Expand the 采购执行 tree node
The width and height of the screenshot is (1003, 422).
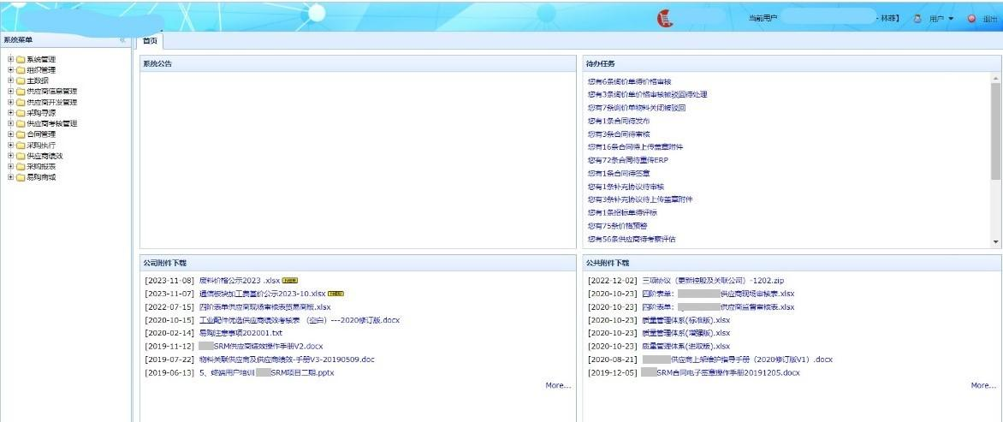(x=9, y=146)
